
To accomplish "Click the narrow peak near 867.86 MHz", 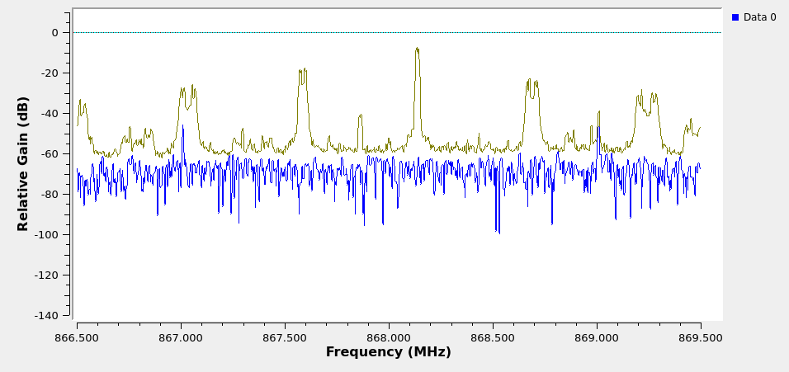I will (x=361, y=117).
